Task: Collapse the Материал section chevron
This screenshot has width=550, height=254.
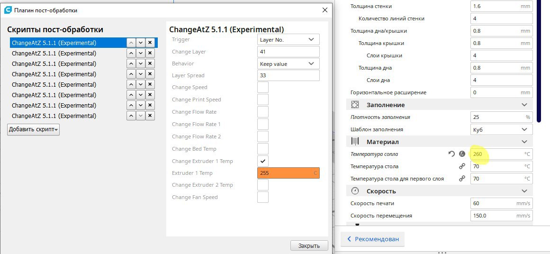Action: [x=524, y=142]
